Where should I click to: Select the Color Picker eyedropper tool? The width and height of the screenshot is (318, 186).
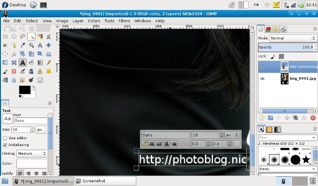(23, 45)
